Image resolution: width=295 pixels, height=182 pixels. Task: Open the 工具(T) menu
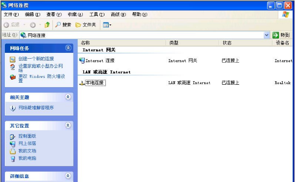click(x=97, y=15)
